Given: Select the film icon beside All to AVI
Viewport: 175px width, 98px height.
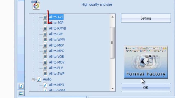Looking at the screenshot, I should 45,17.
